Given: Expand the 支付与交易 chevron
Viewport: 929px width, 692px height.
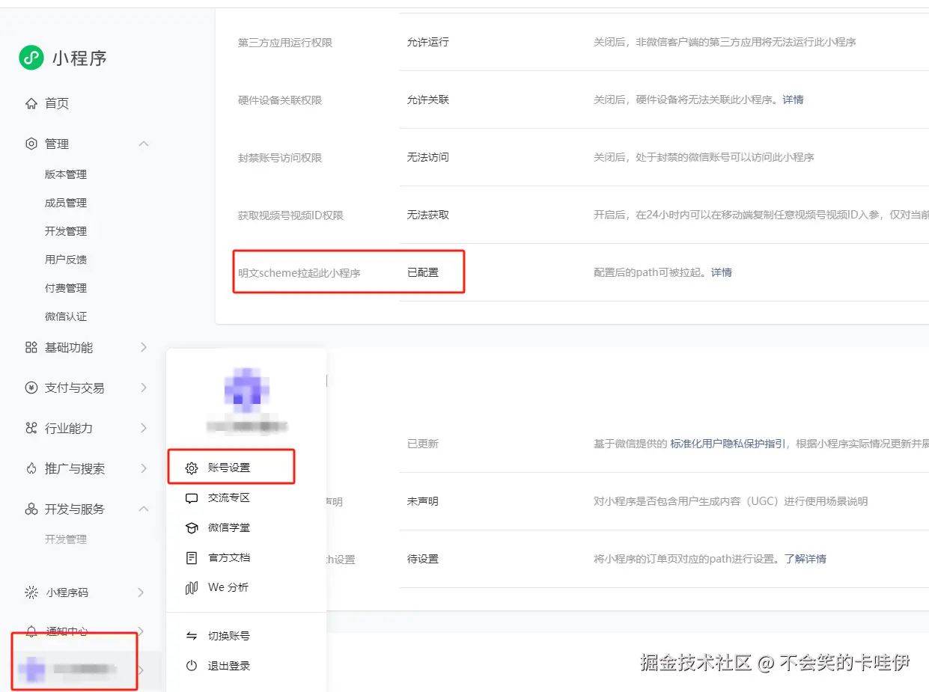Looking at the screenshot, I should [x=144, y=388].
